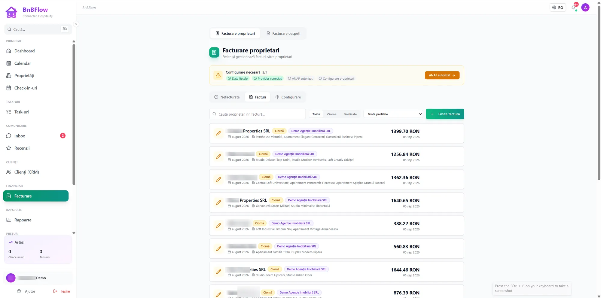601x298 pixels.
Task: Switch to the Nefacturate tab
Action: point(227,97)
